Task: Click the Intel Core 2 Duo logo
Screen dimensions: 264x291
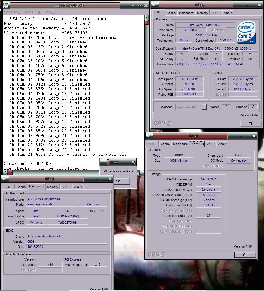Action: point(246,32)
